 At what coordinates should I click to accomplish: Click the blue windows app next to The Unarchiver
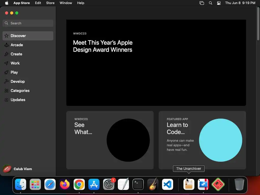click(x=203, y=184)
